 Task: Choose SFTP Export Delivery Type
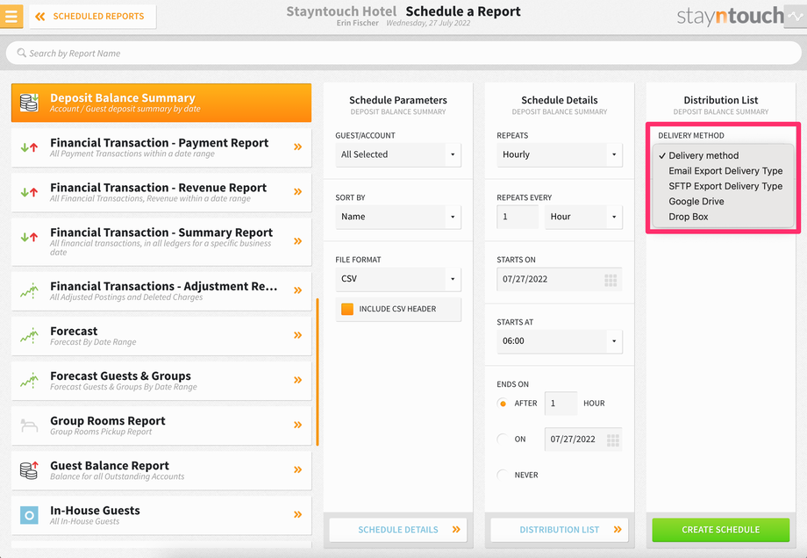tap(723, 186)
